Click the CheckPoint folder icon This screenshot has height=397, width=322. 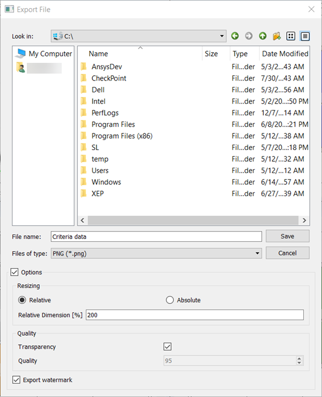[x=84, y=78]
